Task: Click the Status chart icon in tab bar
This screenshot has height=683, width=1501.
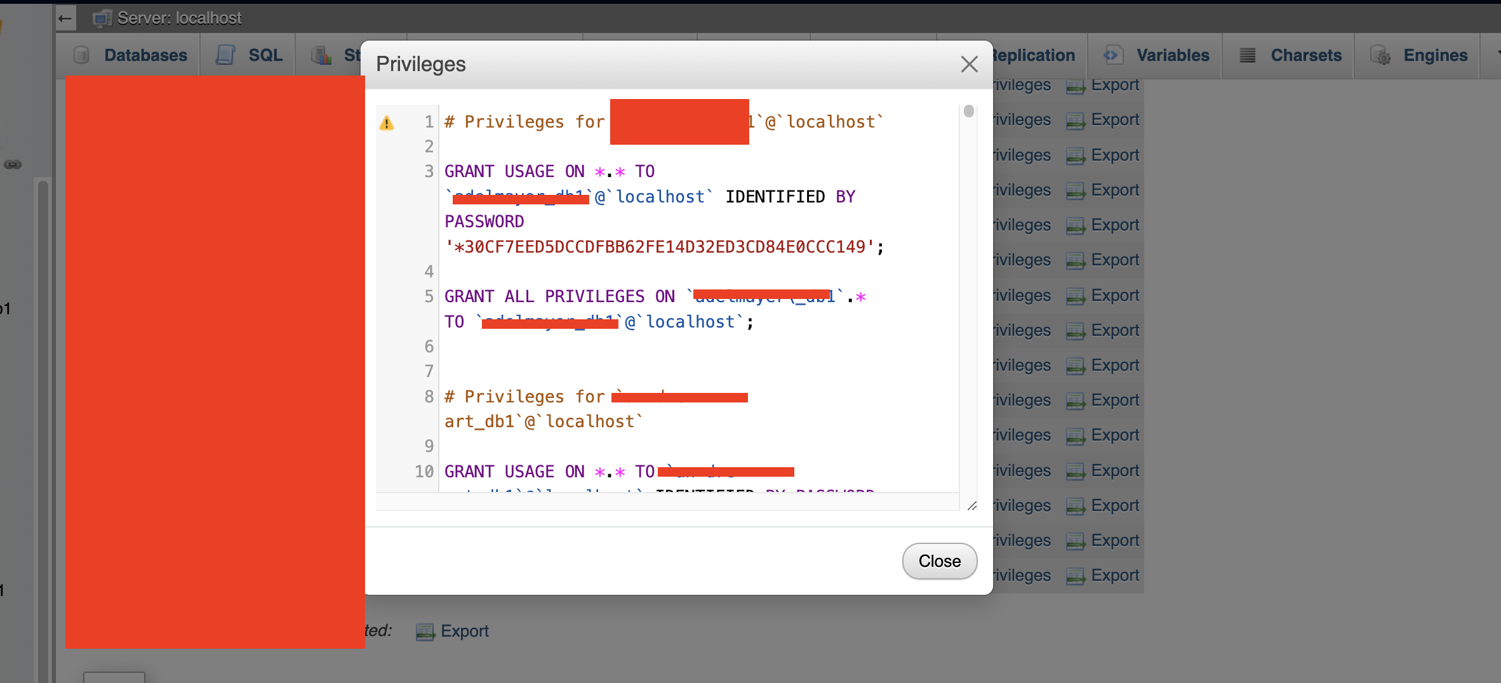Action: (322, 55)
